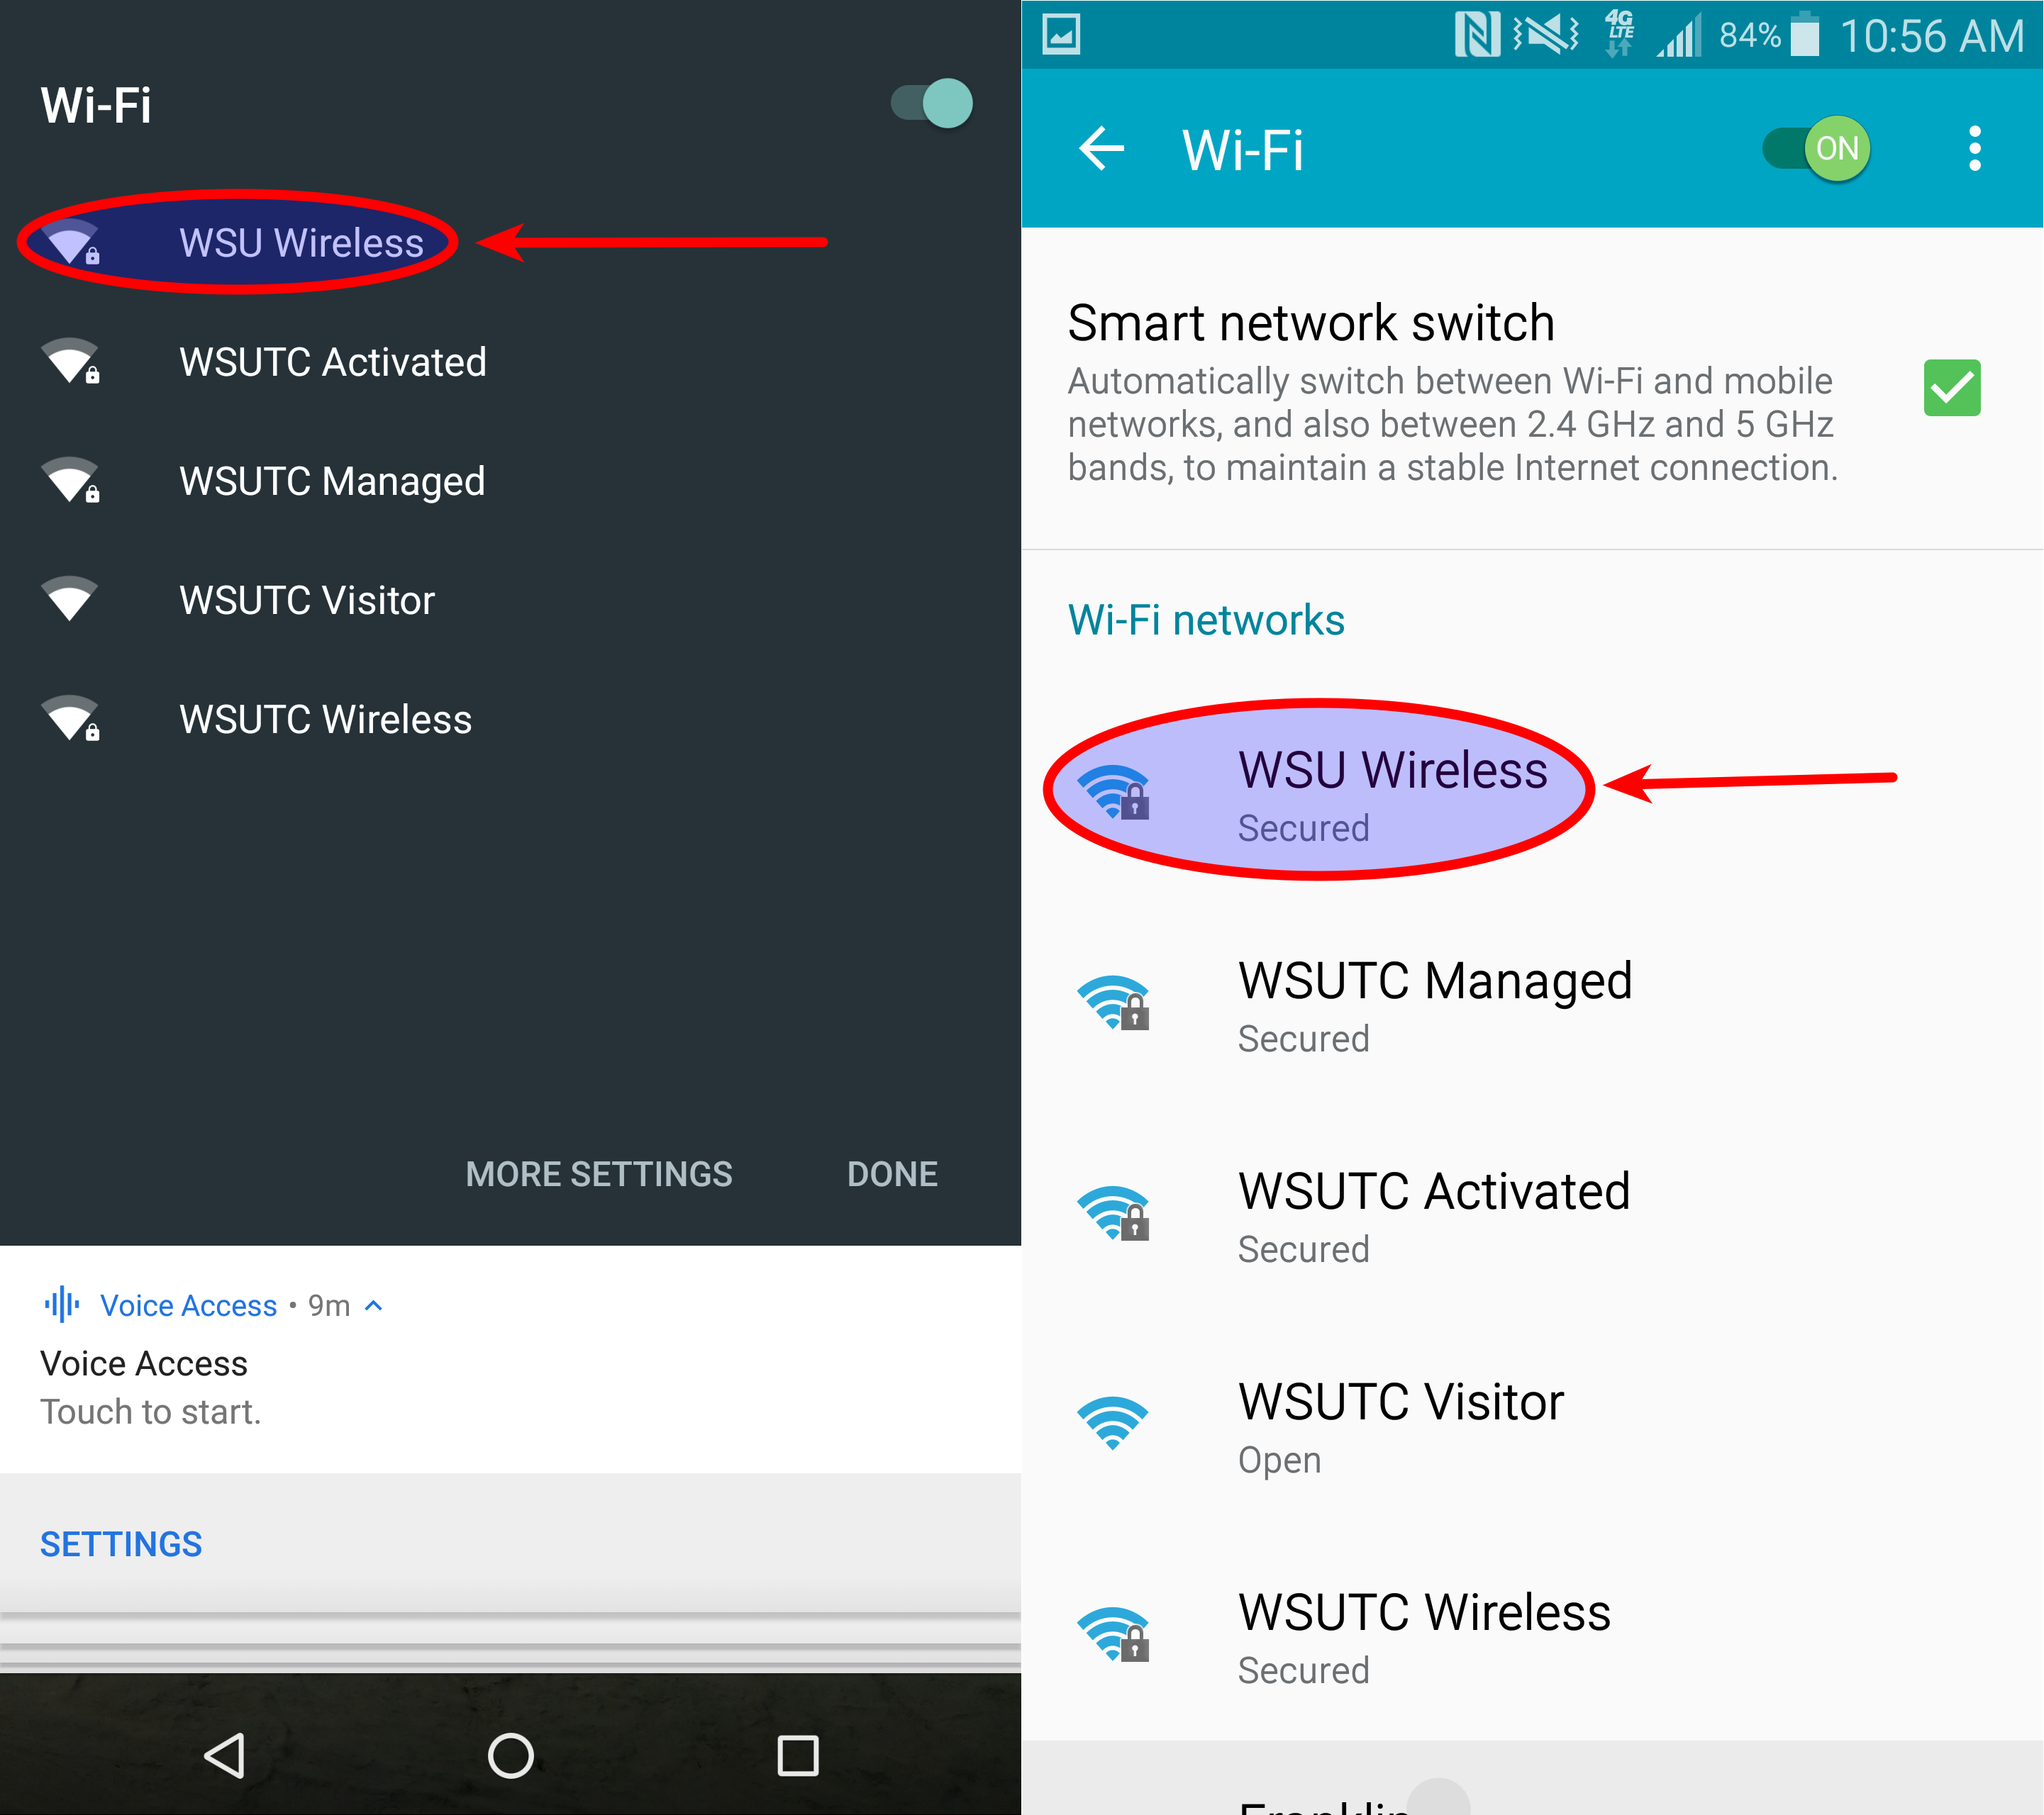Tap the picture notification icon in status bar

pos(1061,34)
